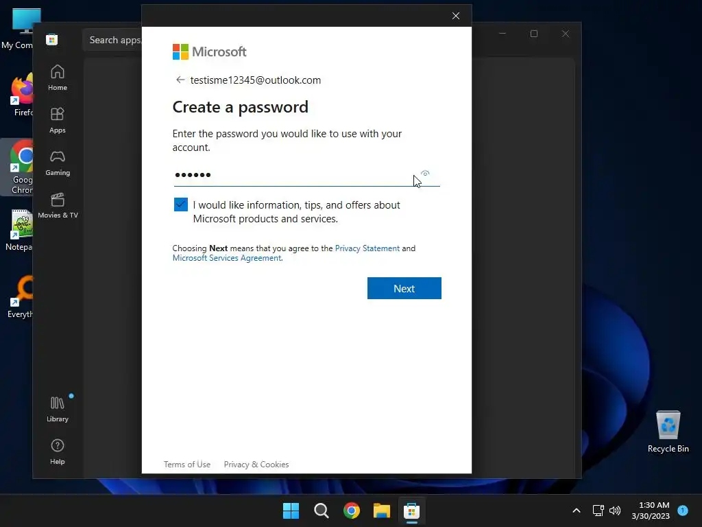Viewport: 702px width, 527px height.
Task: Select Firefox desktop shortcut
Action: 20,95
